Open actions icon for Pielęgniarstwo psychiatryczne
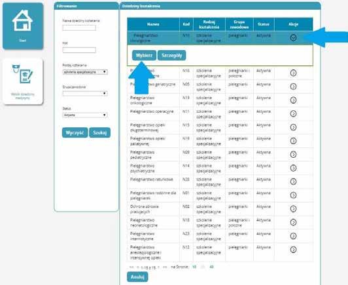The height and width of the screenshot is (285, 348). point(293,168)
